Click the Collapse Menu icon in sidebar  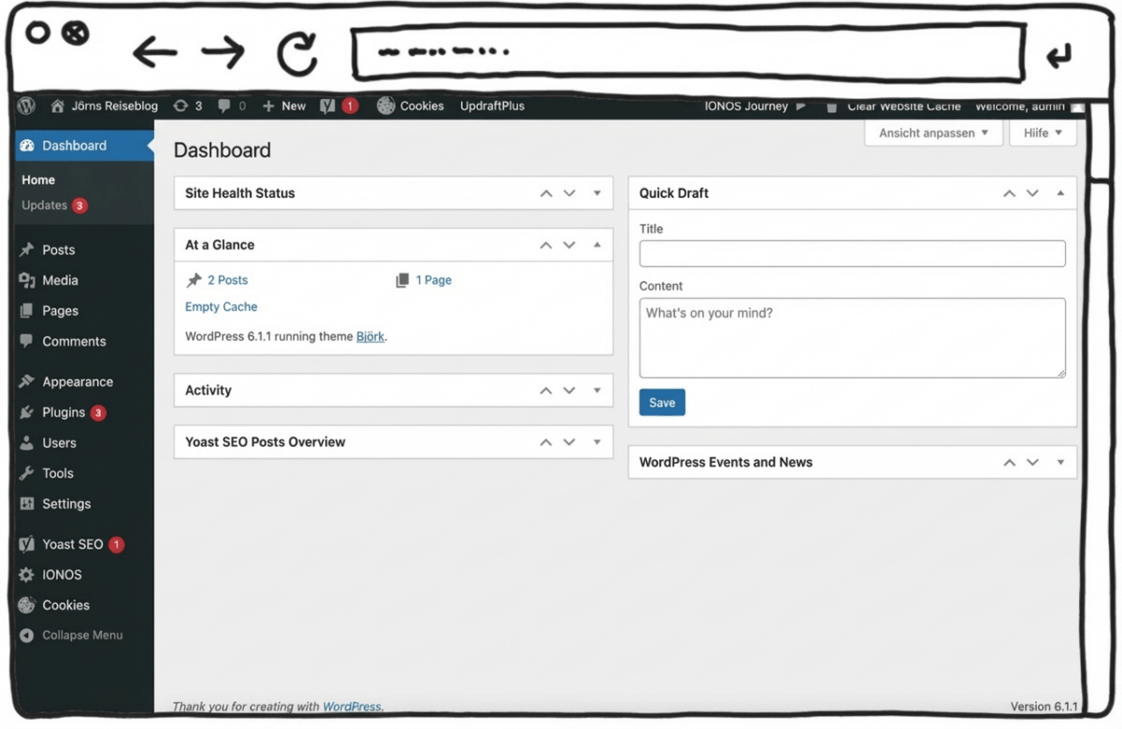26,636
